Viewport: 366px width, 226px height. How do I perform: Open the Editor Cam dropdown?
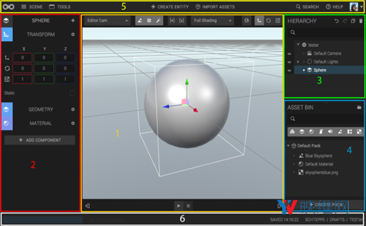107,21
